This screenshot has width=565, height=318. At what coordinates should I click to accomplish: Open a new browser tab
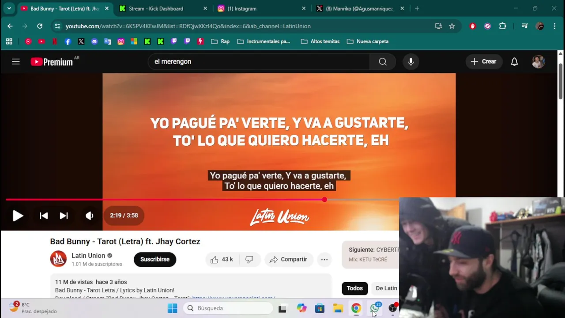coord(417,8)
